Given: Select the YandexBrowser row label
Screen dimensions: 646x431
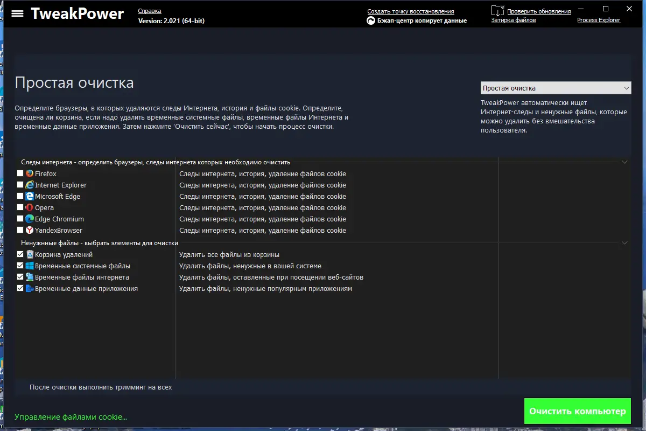Looking at the screenshot, I should pos(59,231).
